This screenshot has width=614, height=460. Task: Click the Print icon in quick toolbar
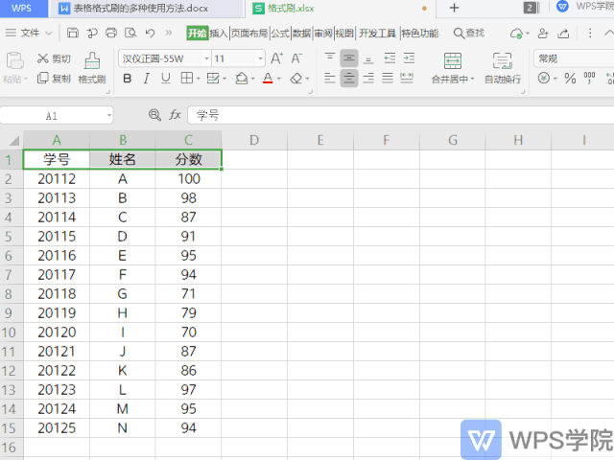pyautogui.click(x=111, y=33)
